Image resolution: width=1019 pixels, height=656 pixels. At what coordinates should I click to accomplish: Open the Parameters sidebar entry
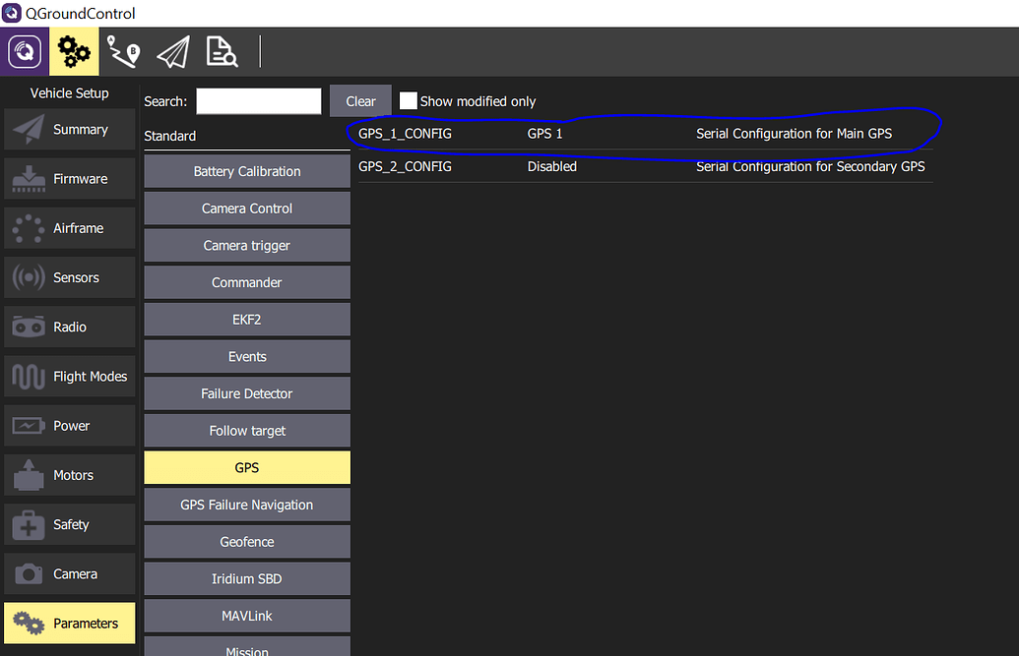[x=69, y=623]
